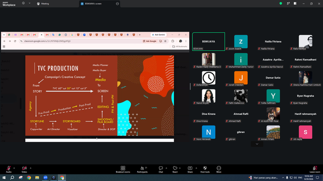Select Damar Sutio participant tile
Viewport: 323px width, 181px height.
point(273,78)
